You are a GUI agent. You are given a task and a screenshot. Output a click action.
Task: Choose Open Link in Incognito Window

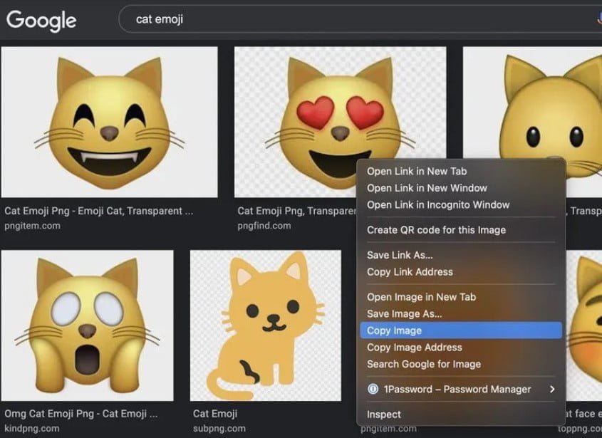click(438, 204)
